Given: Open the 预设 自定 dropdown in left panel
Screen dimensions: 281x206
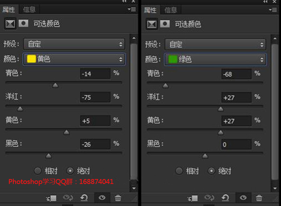Looking at the screenshot, I should 74,44.
